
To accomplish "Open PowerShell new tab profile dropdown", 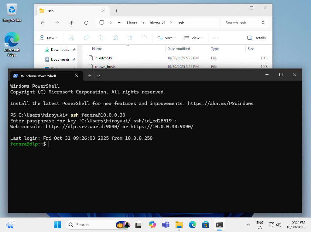I will tap(99, 76).
